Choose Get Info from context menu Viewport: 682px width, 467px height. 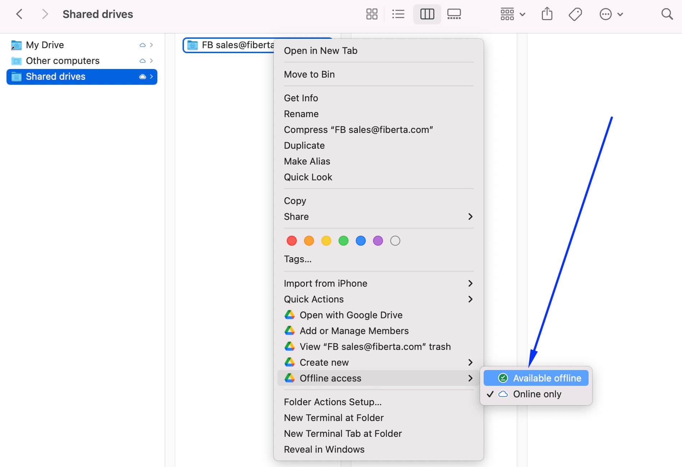tap(378, 98)
